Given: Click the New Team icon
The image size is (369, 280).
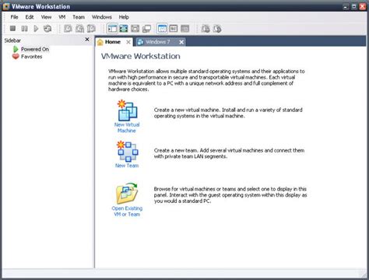Looking at the screenshot, I should click(127, 152).
